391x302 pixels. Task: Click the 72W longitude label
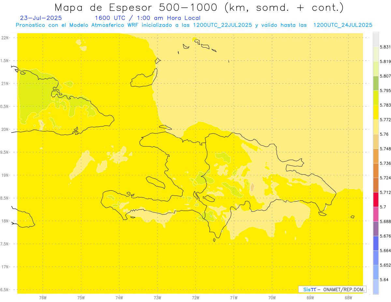[x=196, y=298]
